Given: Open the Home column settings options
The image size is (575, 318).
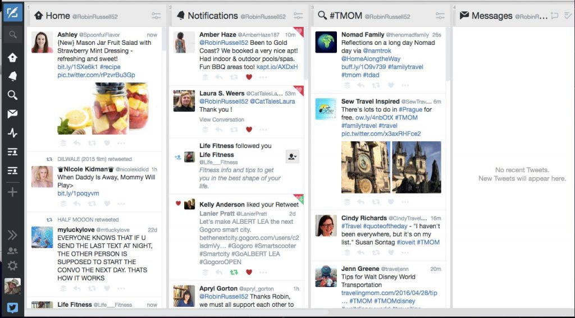Looking at the screenshot, I should [x=156, y=16].
